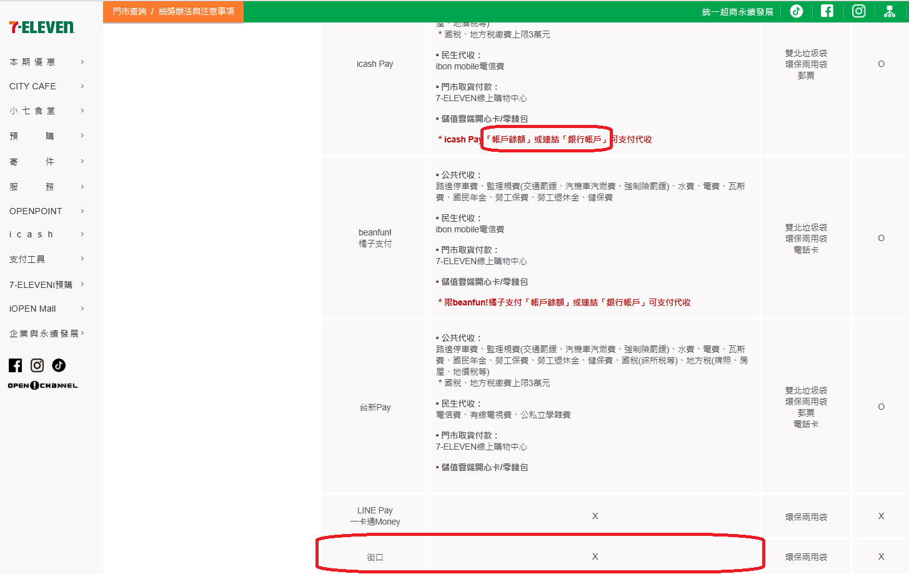
Task: Open 企業與永續發展 in sidebar
Action: point(44,334)
